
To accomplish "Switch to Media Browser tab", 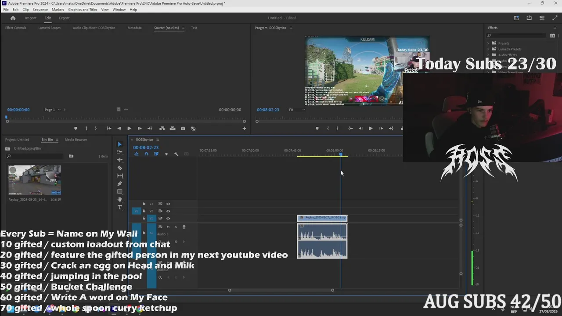I will point(76,140).
